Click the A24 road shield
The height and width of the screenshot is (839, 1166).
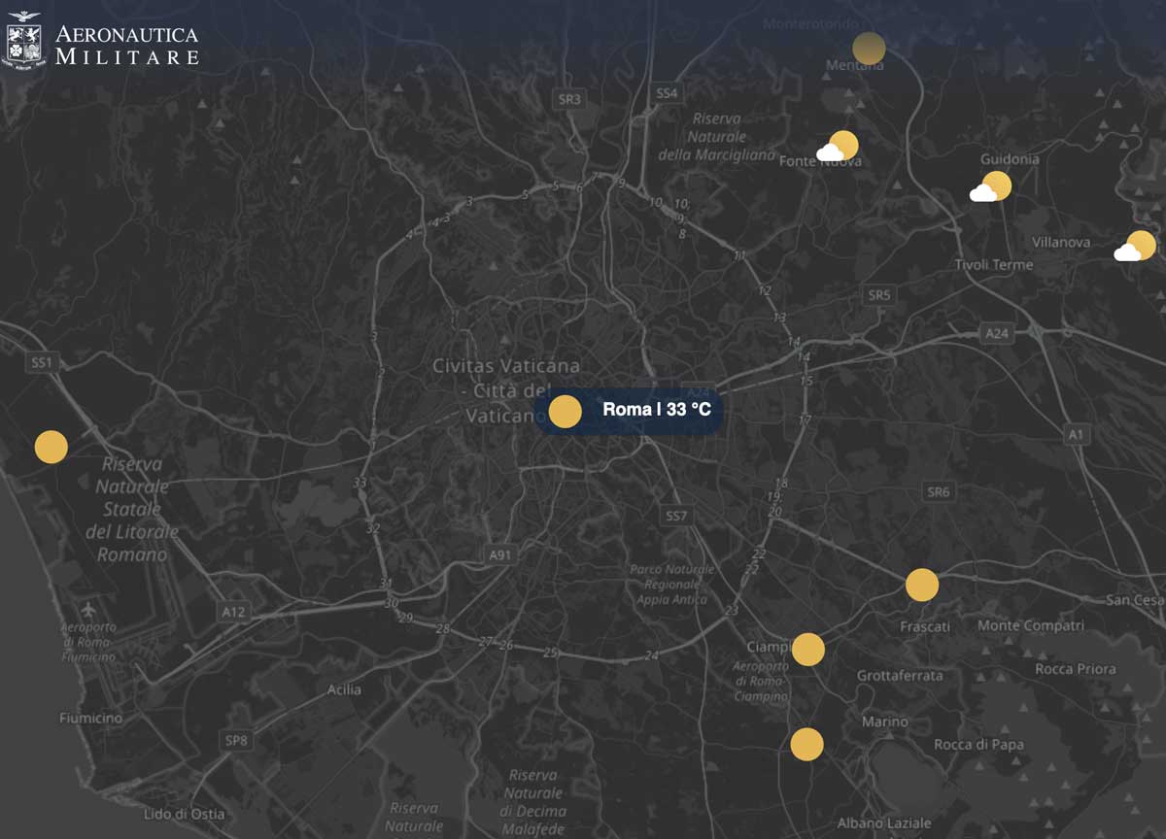pos(997,333)
